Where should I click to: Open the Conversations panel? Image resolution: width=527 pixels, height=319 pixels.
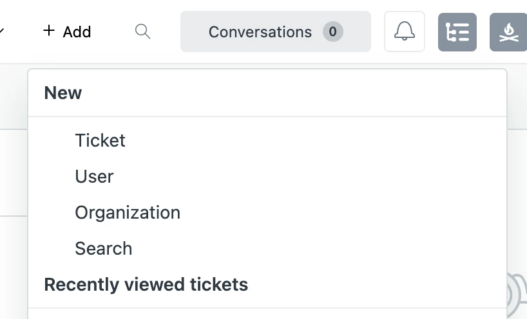tap(260, 32)
